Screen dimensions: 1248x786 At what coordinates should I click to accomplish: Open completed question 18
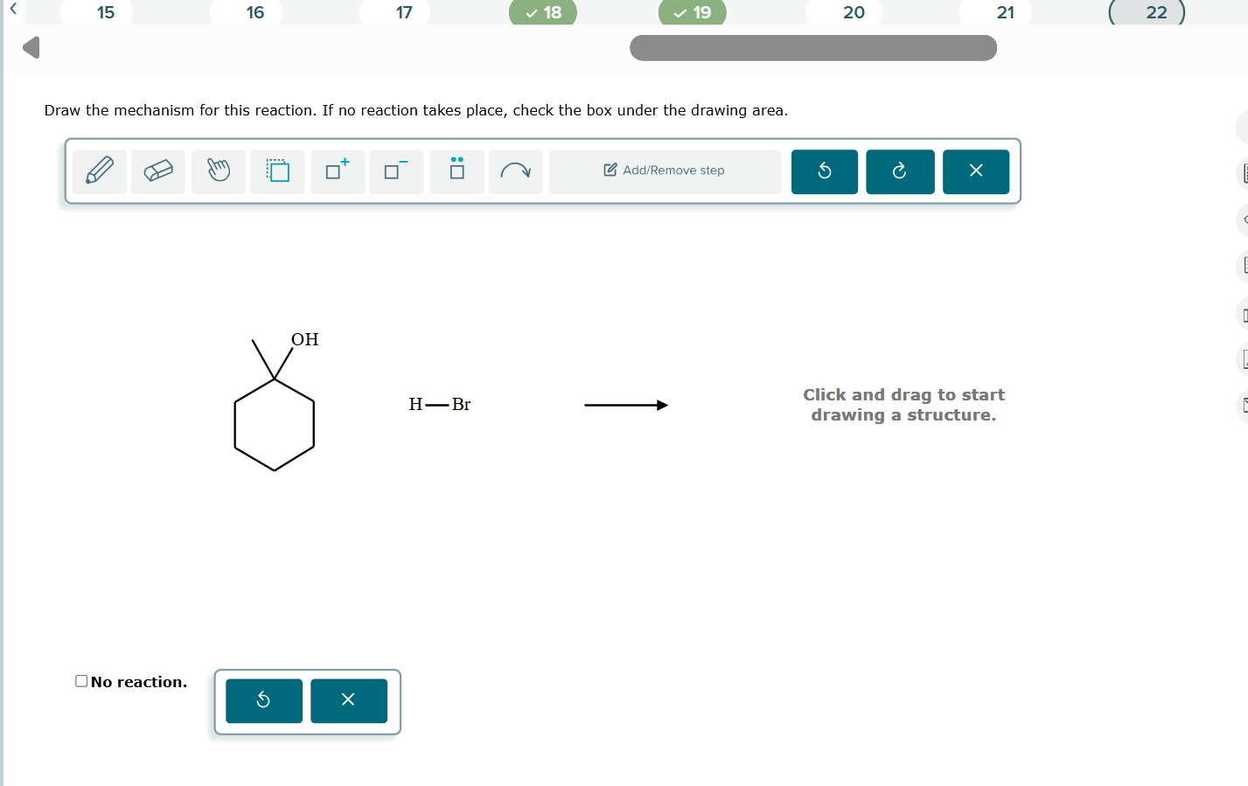(543, 12)
